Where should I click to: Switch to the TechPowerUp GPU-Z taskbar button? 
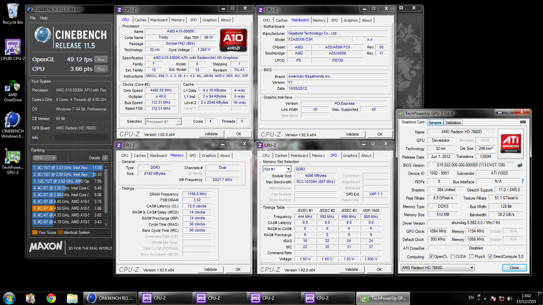pyautogui.click(x=383, y=298)
